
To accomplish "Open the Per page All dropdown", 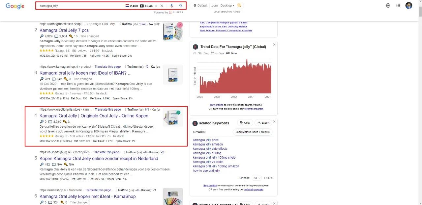I will click(x=257, y=178).
